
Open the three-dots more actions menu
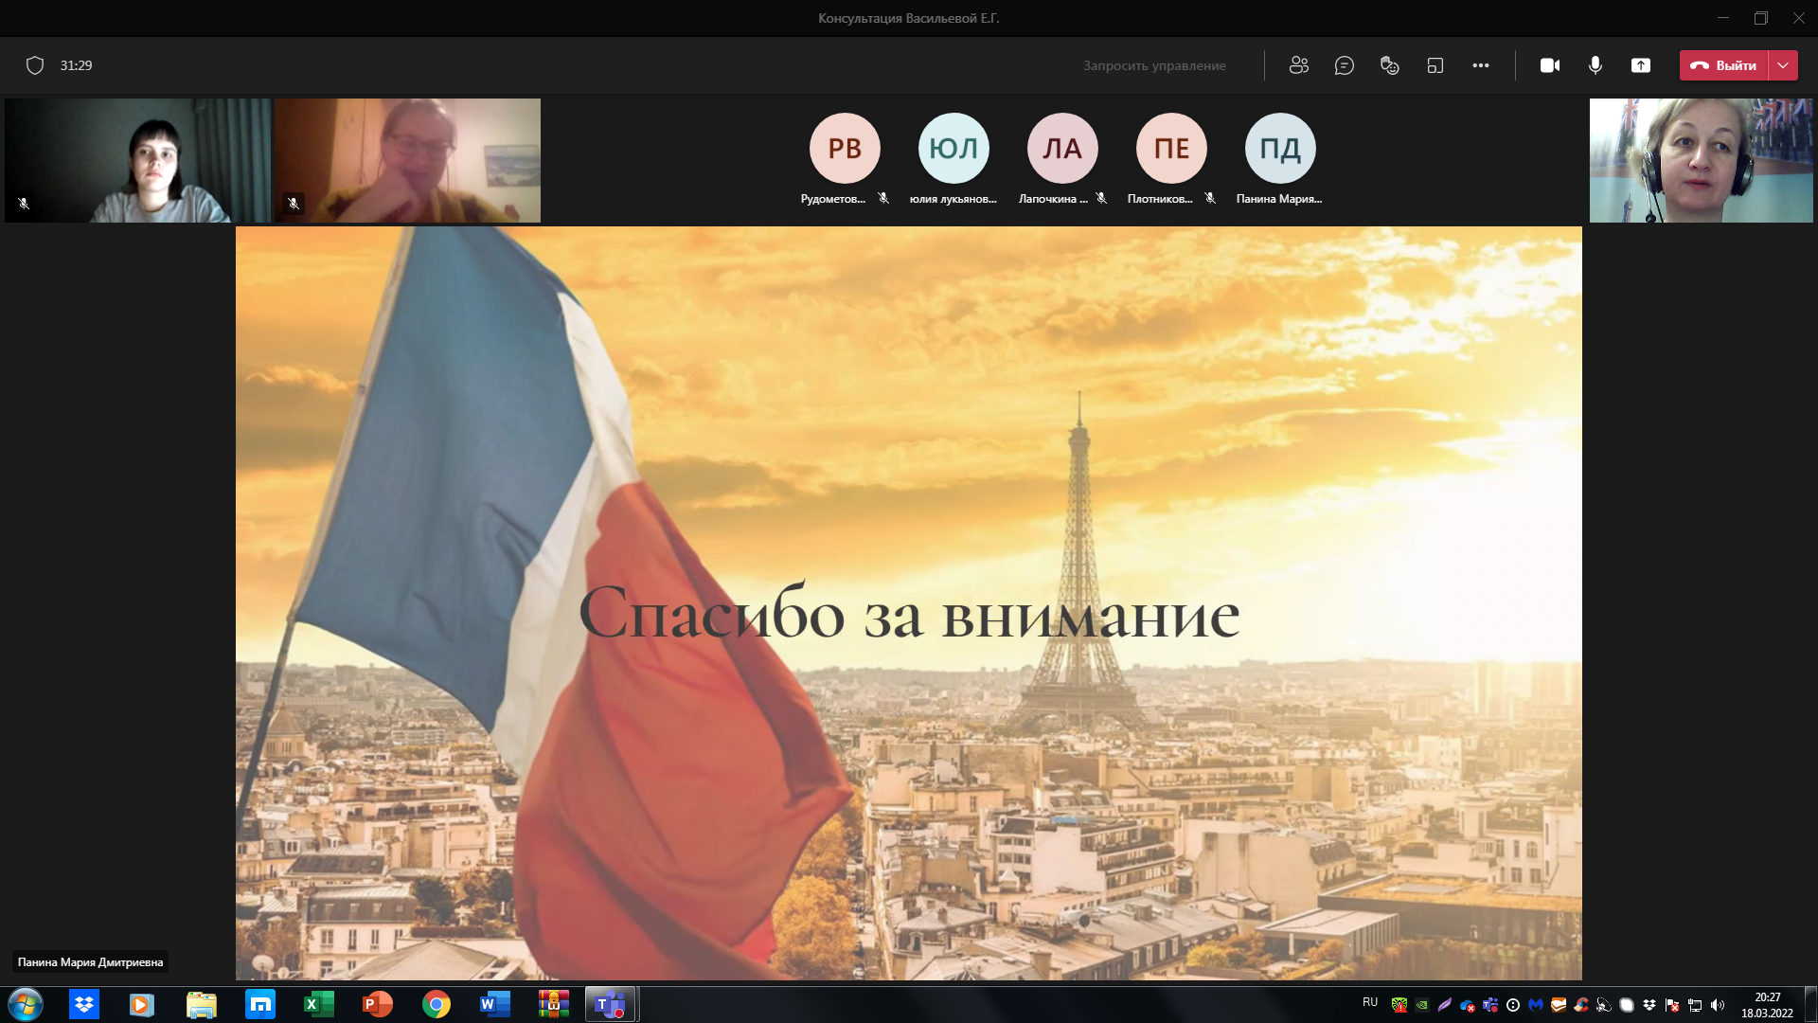coord(1481,65)
